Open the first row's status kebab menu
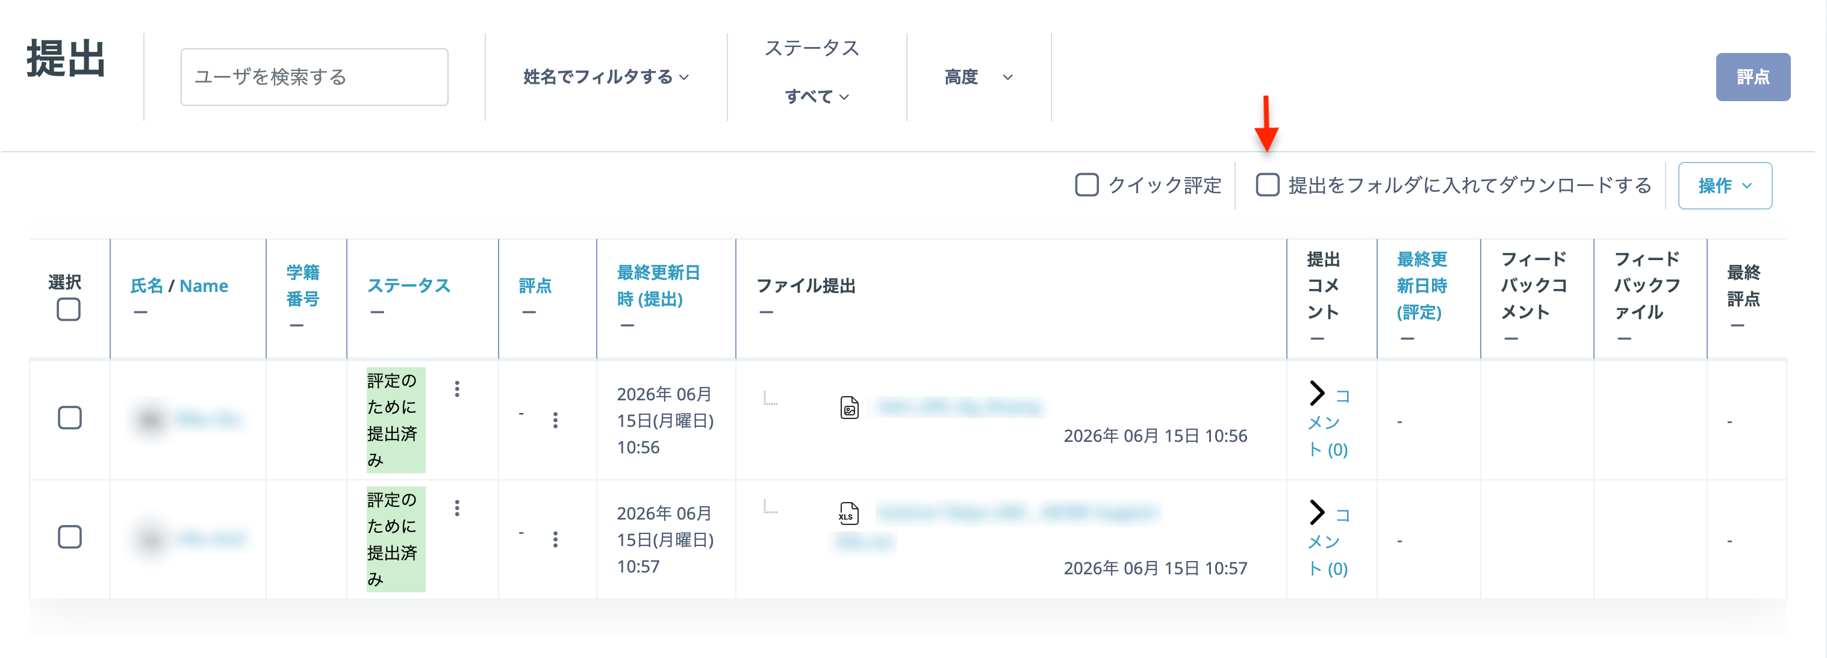This screenshot has width=1827, height=658. pos(456,388)
